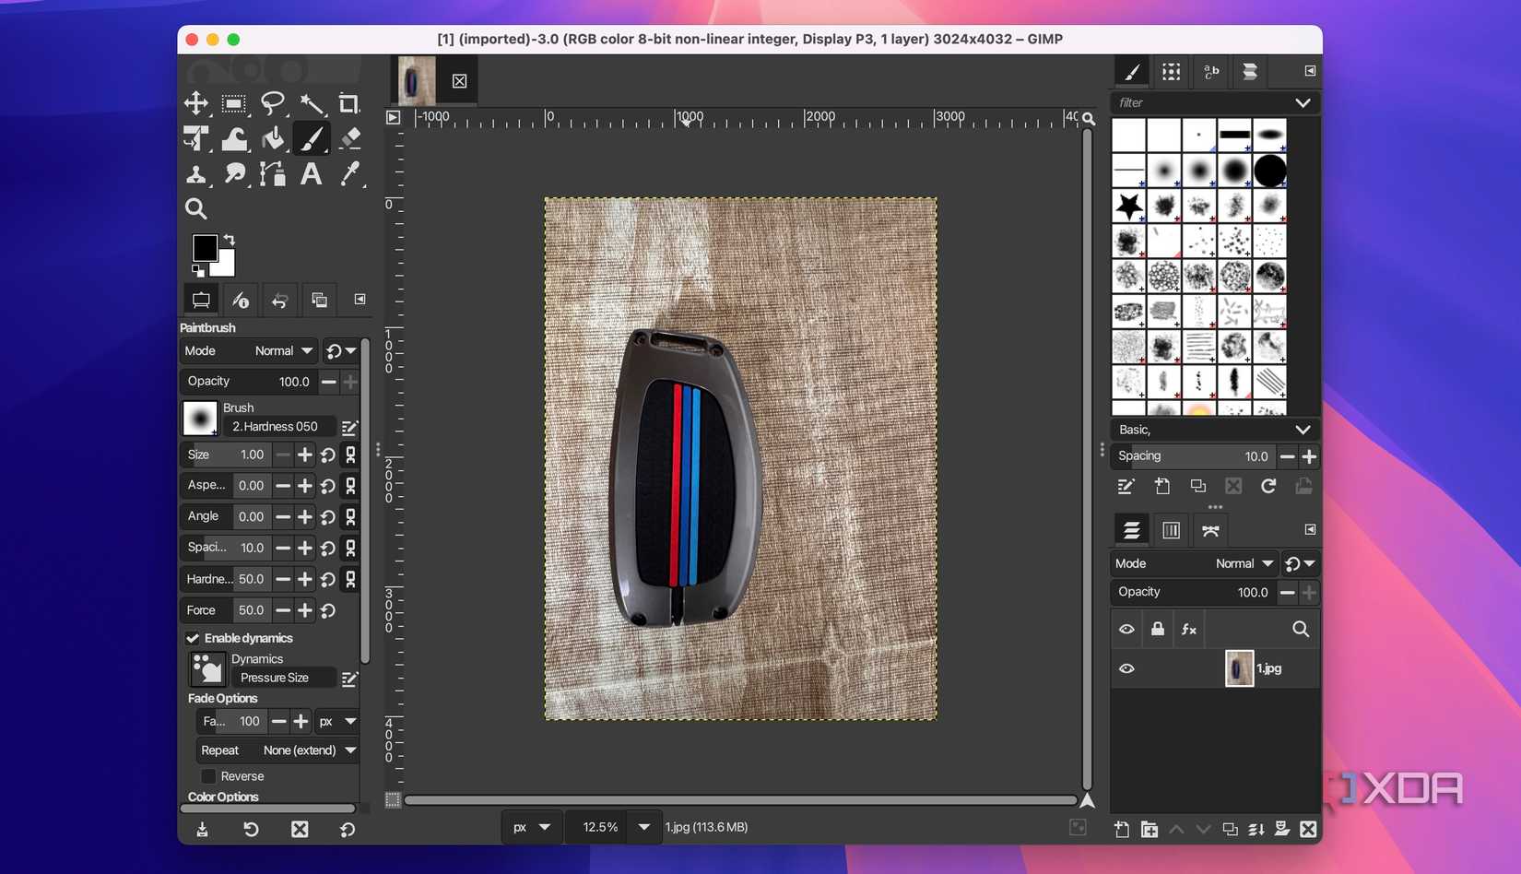Screen dimensions: 1521x874
Task: Select the Move tool
Action: (x=196, y=103)
